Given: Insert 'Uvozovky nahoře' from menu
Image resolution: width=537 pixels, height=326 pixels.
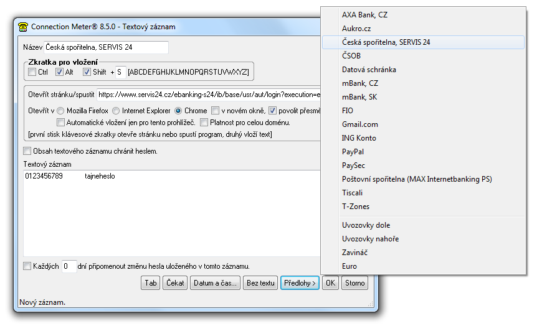Looking at the screenshot, I should coord(423,239).
